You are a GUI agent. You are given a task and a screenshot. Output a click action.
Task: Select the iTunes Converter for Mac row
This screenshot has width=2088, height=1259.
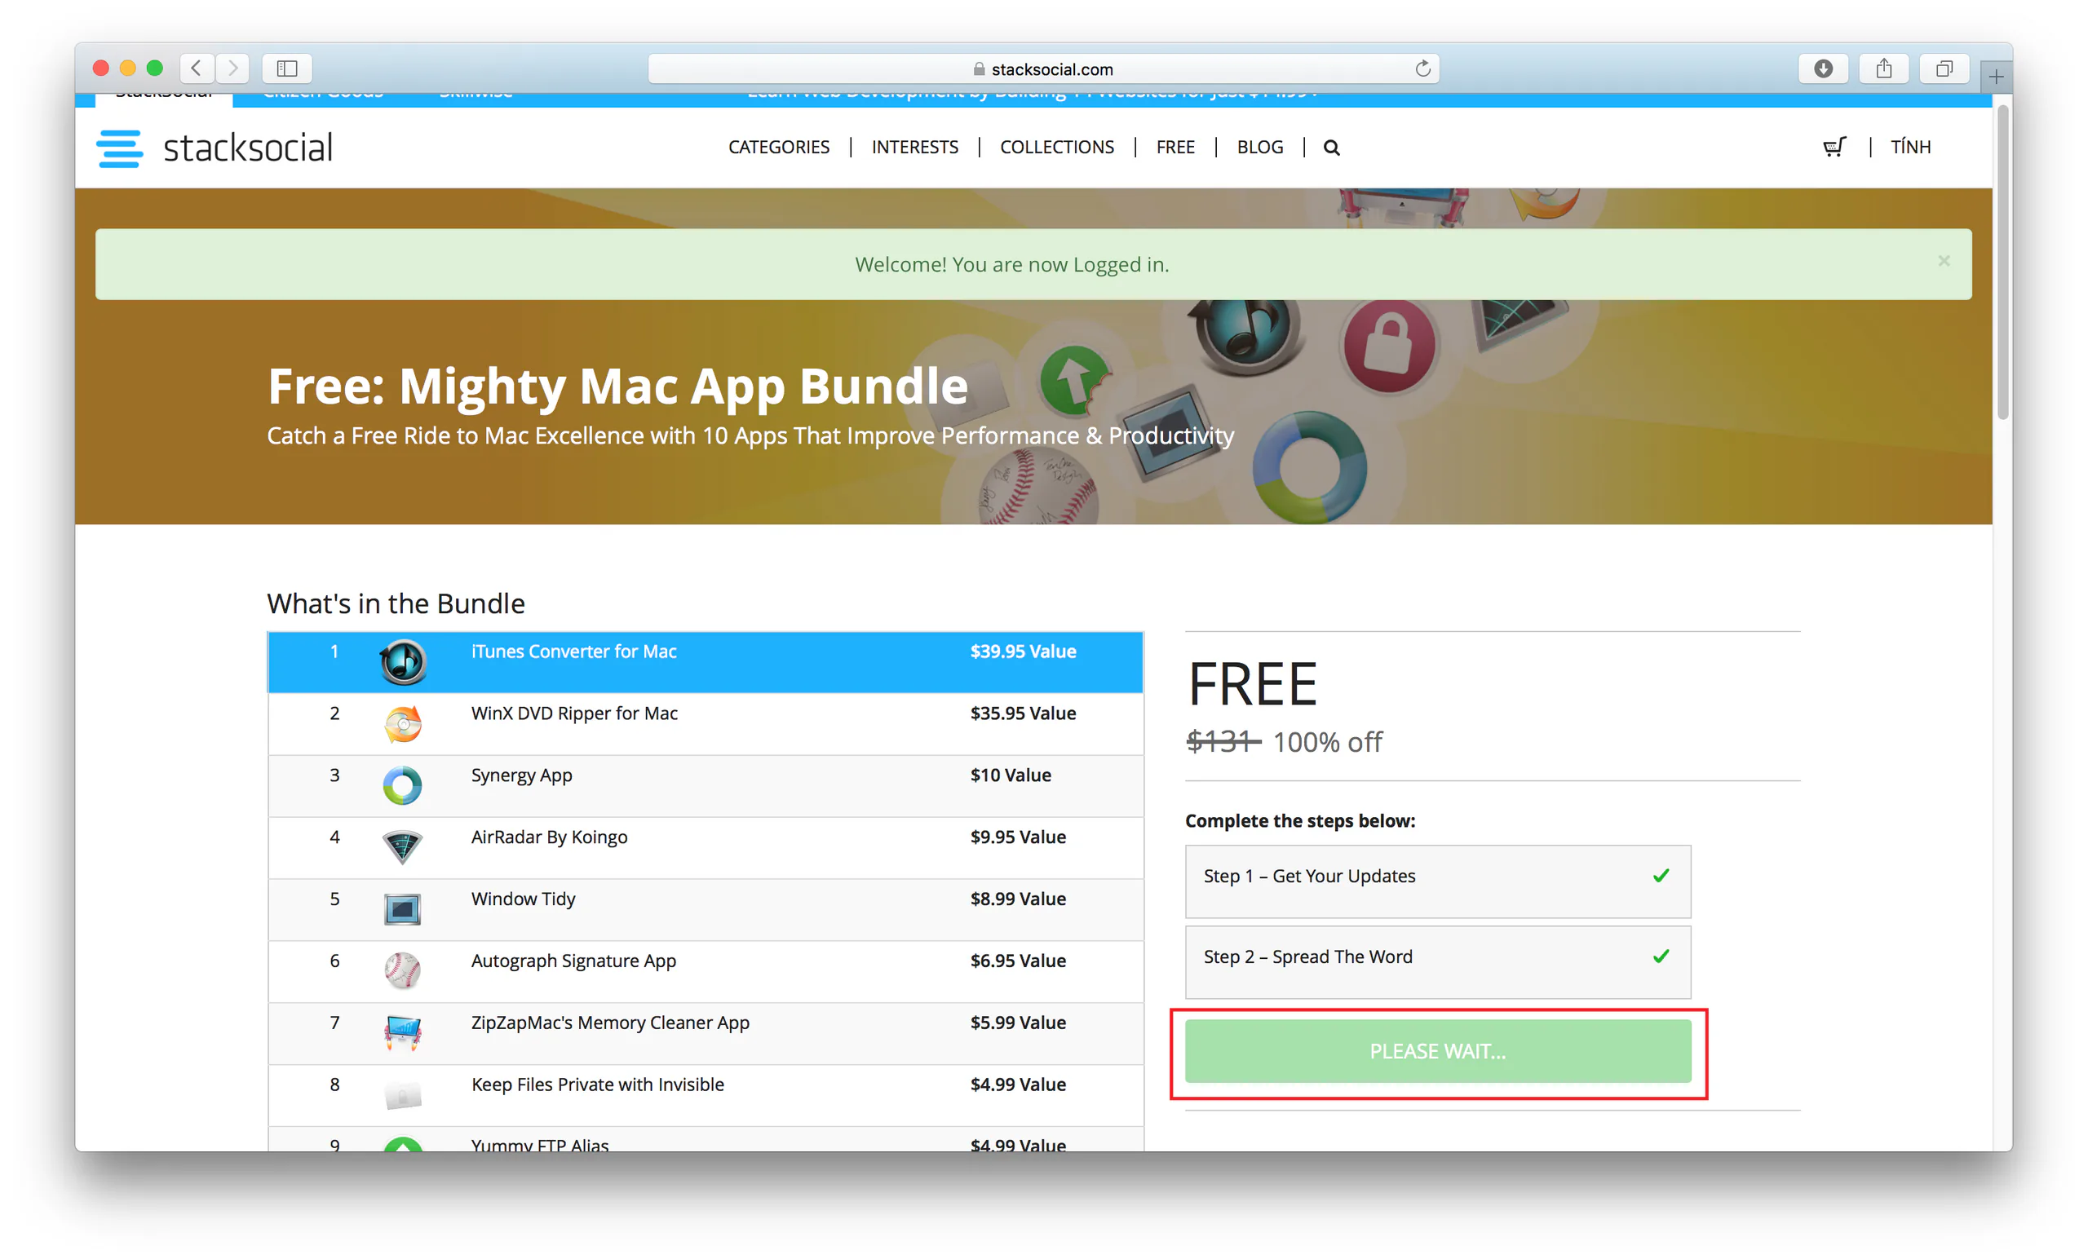pyautogui.click(x=705, y=661)
